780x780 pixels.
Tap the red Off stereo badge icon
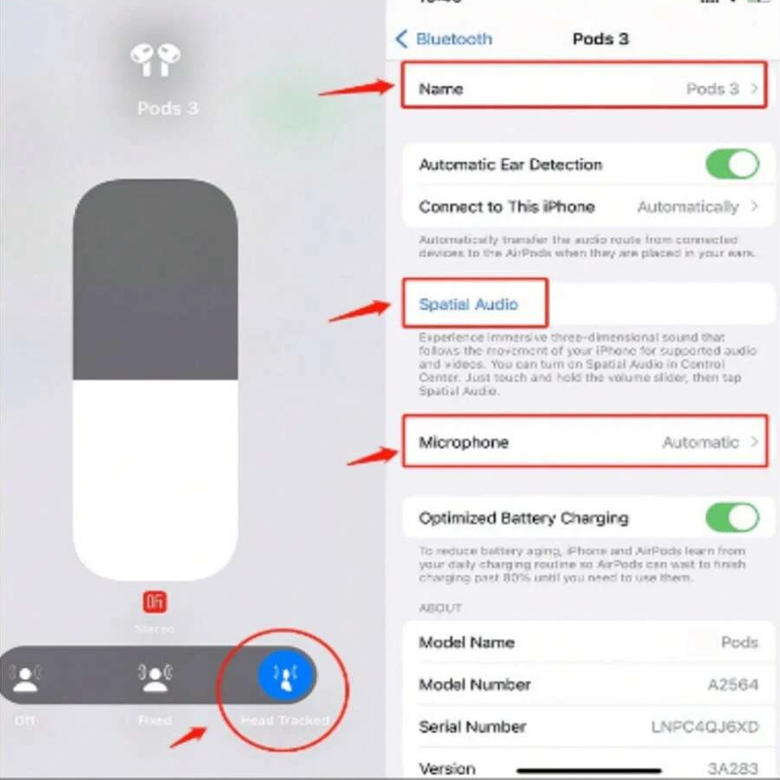tap(155, 602)
